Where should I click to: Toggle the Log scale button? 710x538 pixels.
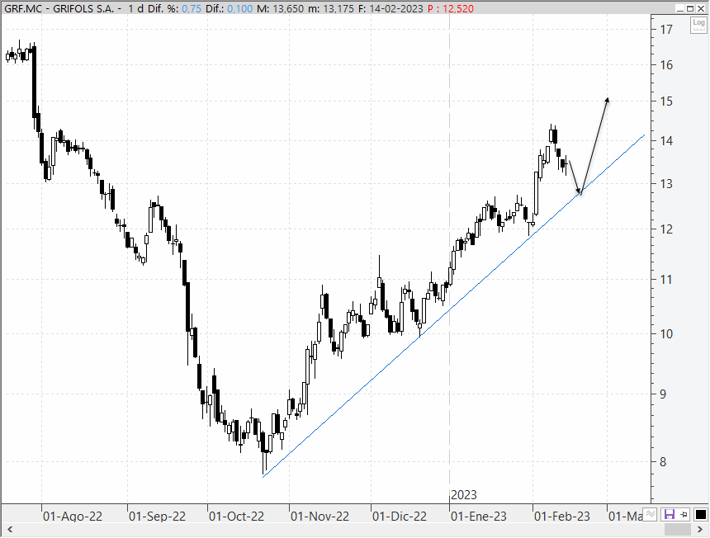(x=698, y=25)
